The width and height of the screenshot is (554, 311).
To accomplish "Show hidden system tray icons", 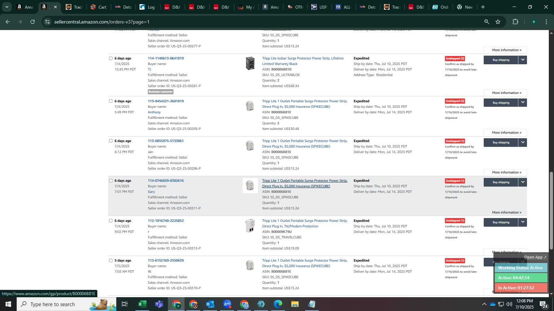I will point(484,304).
